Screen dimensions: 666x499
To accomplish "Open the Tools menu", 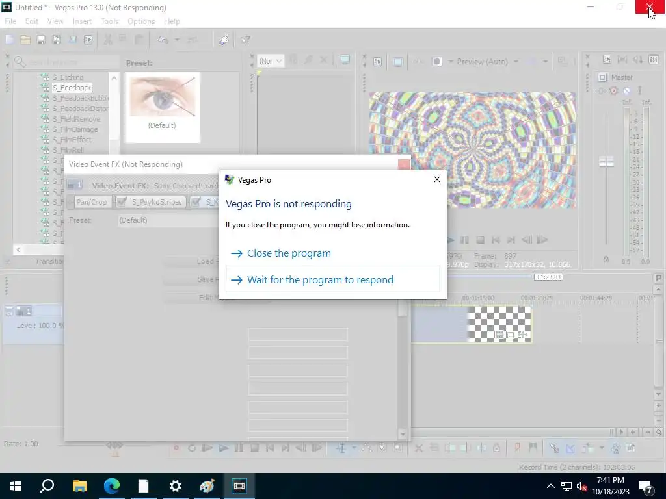I will click(109, 21).
